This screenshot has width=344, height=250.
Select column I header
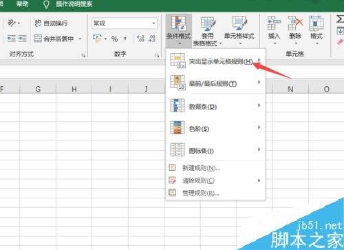pos(110,89)
